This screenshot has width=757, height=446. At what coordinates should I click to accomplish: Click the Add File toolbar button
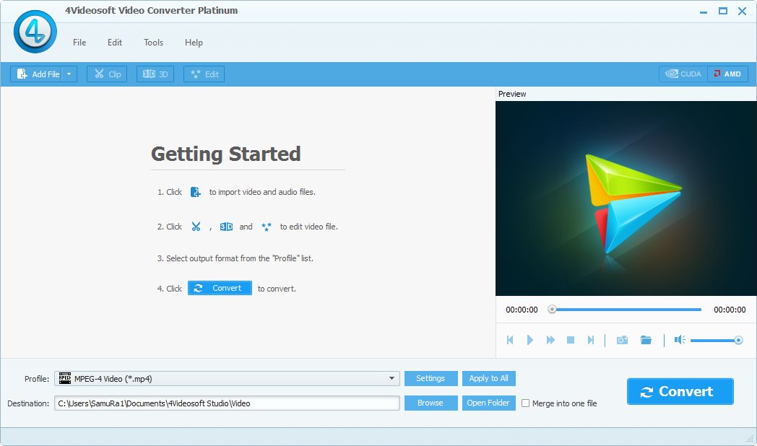pos(36,74)
